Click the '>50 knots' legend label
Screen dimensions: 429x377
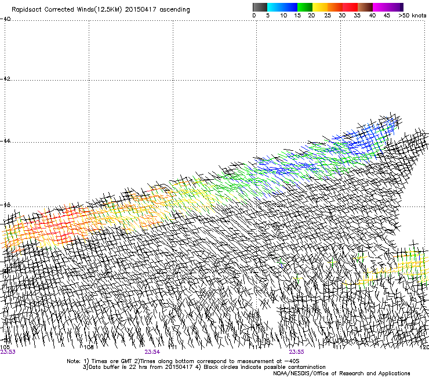(412, 16)
